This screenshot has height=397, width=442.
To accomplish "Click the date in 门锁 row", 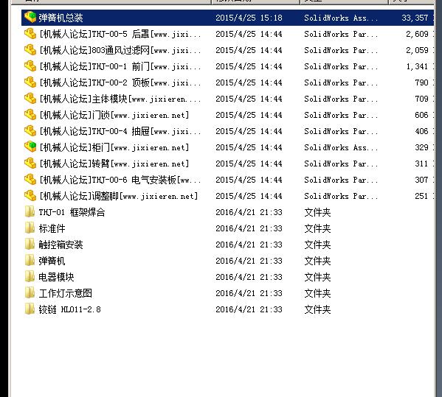I will [x=249, y=115].
